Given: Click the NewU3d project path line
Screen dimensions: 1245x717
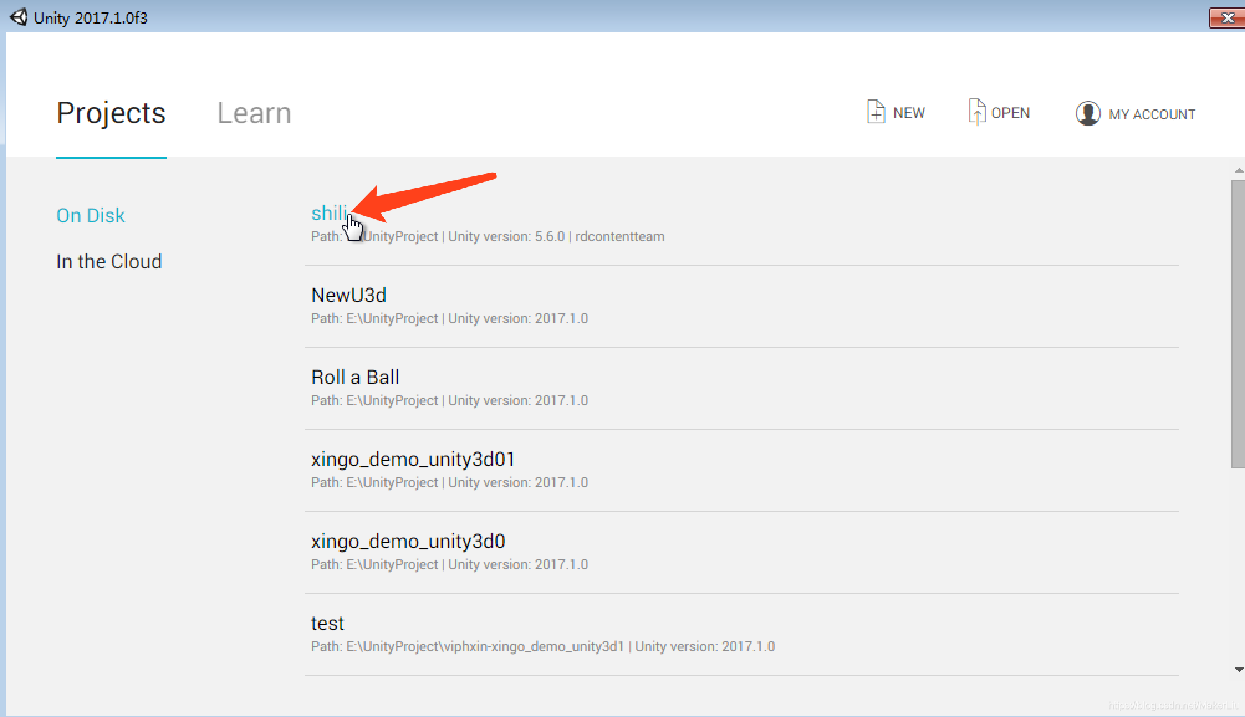Looking at the screenshot, I should click(450, 318).
